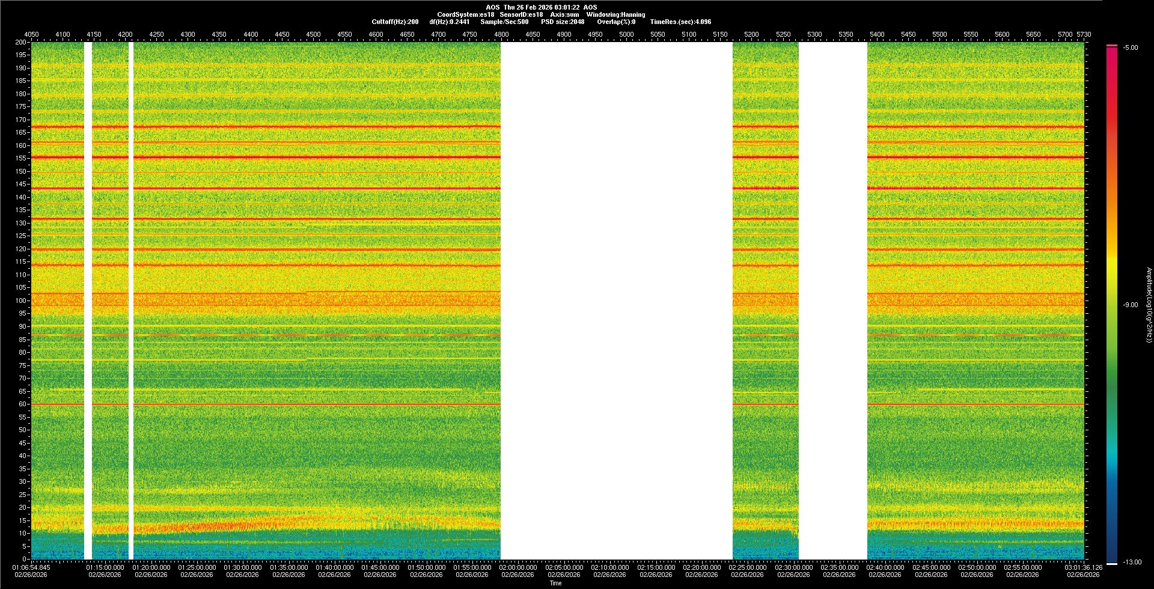Click the red region of the amplitude colorbar

coord(1111,120)
